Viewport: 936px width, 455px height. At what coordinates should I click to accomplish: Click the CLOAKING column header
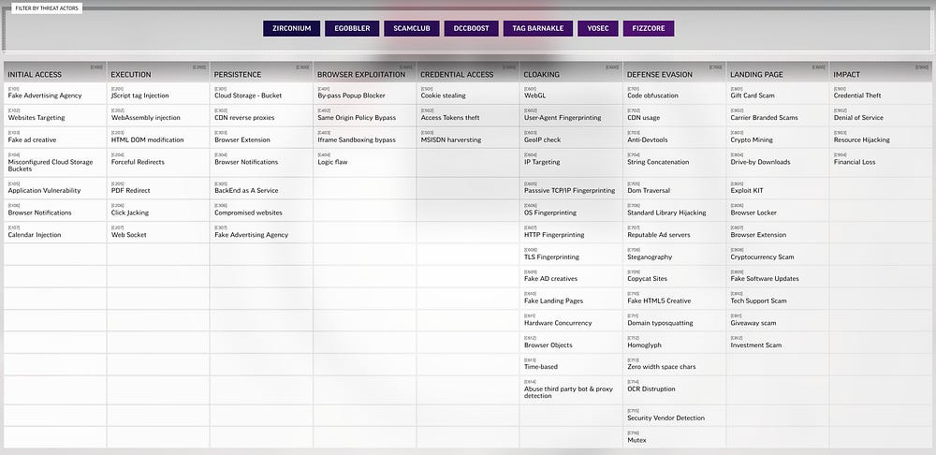pyautogui.click(x=571, y=72)
